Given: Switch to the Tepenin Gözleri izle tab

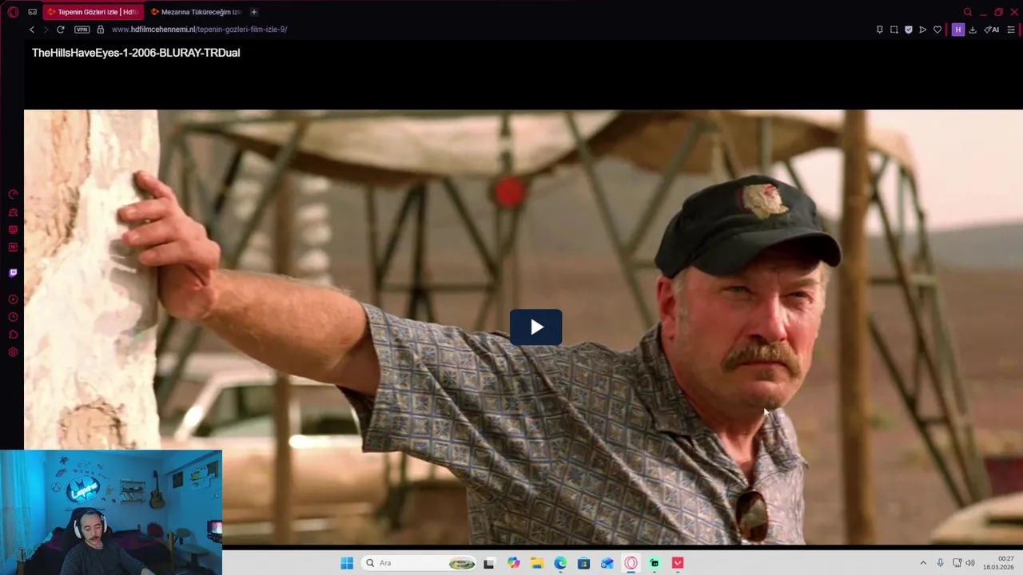Looking at the screenshot, I should tap(94, 12).
